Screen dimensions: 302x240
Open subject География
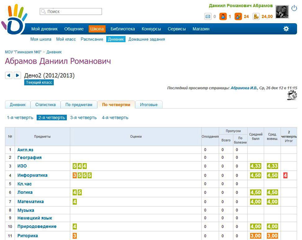29,157
